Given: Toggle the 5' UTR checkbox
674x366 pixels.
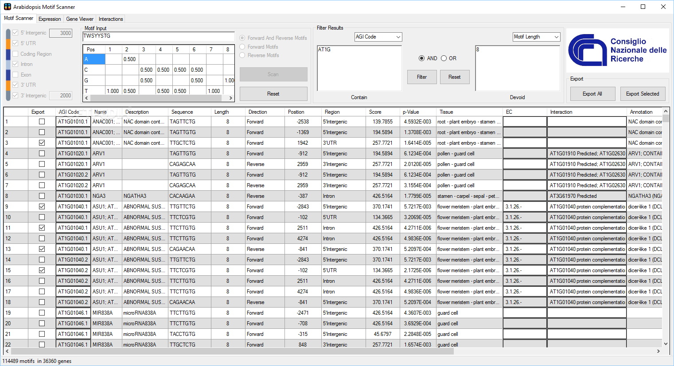Looking at the screenshot, I should click(16, 43).
